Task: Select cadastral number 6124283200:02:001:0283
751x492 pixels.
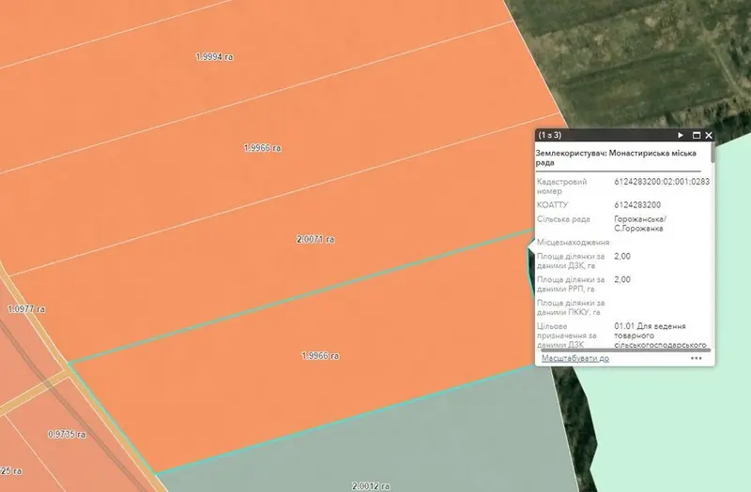Action: click(x=662, y=182)
